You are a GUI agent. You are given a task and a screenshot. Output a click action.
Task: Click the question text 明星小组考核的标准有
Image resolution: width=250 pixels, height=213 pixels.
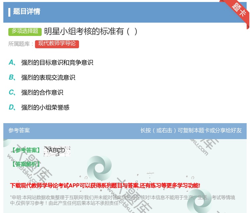(91, 31)
